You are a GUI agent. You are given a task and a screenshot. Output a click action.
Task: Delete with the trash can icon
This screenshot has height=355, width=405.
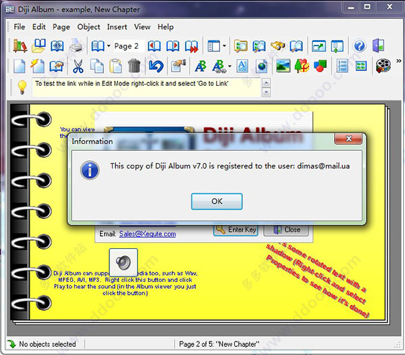pyautogui.click(x=134, y=66)
